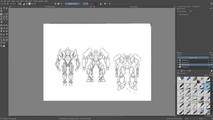This screenshot has width=213, height=120.
Task: Select the Crop tool
Action: click(7, 25)
